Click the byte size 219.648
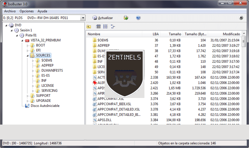Screen dimensions: 249x148 (x=200, y=93)
